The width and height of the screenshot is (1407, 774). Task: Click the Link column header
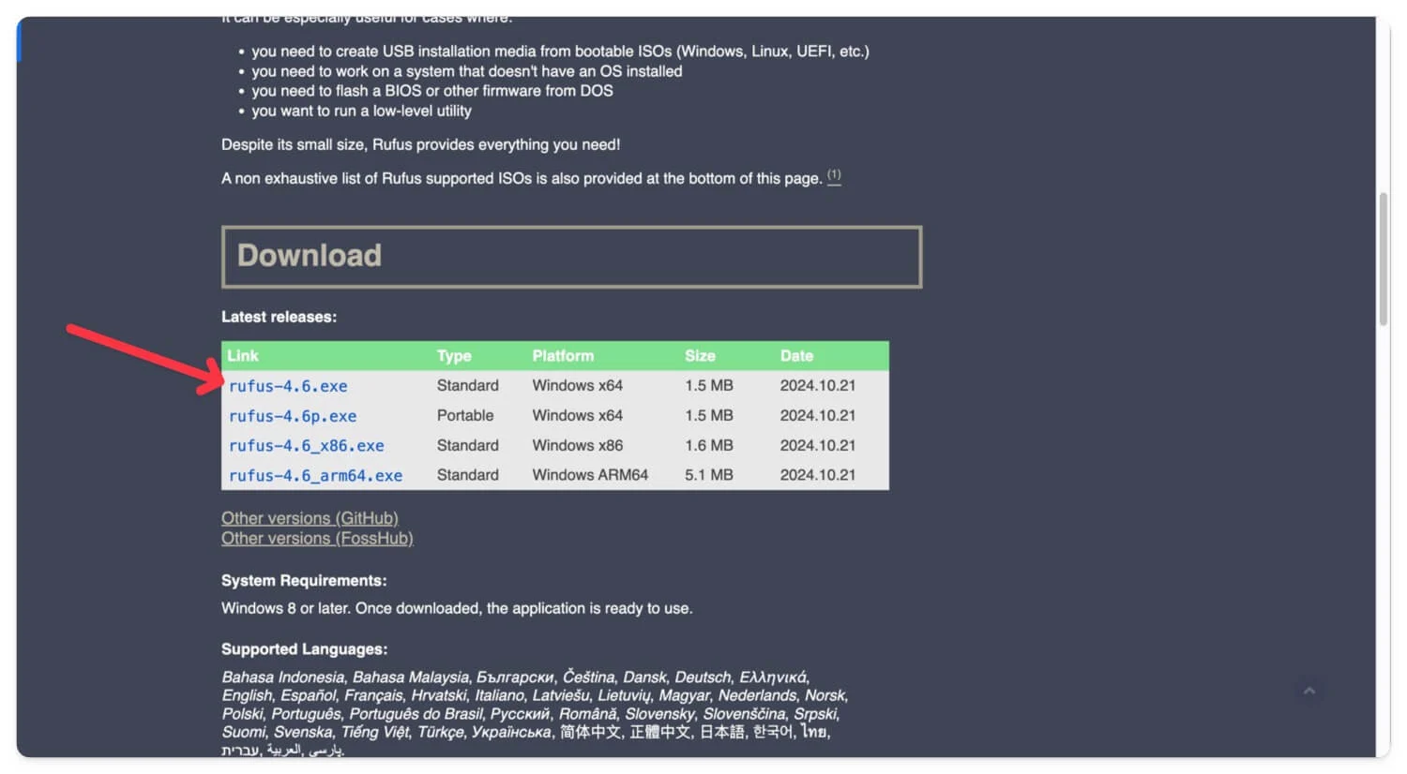pyautogui.click(x=243, y=356)
